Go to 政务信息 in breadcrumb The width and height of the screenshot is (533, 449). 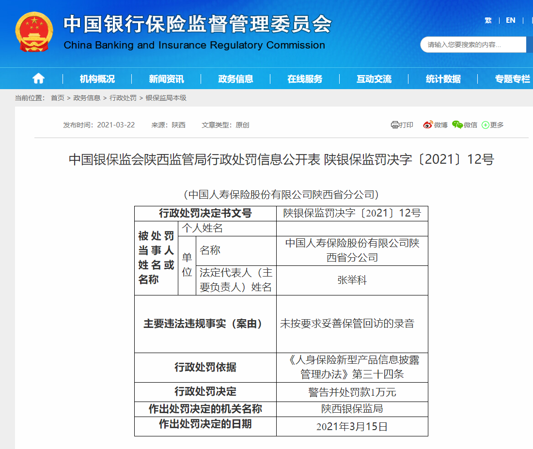point(87,98)
